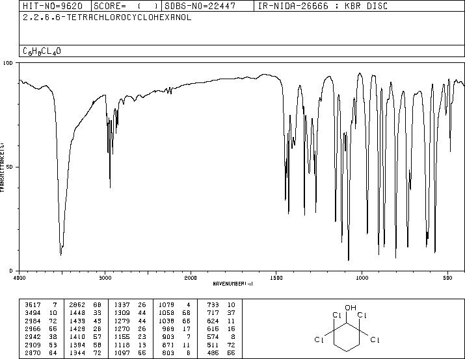Viewport: 465px width, 359px height.
Task: Click the chemical structure drawing
Action: 347,328
